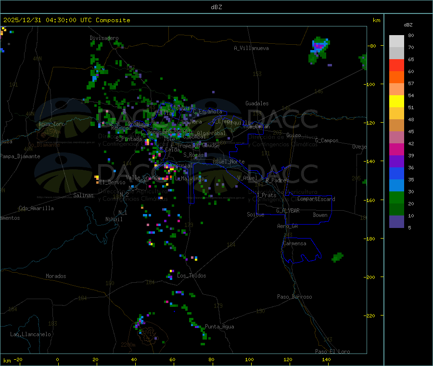Click the S_Pintada map label

coord(128,139)
